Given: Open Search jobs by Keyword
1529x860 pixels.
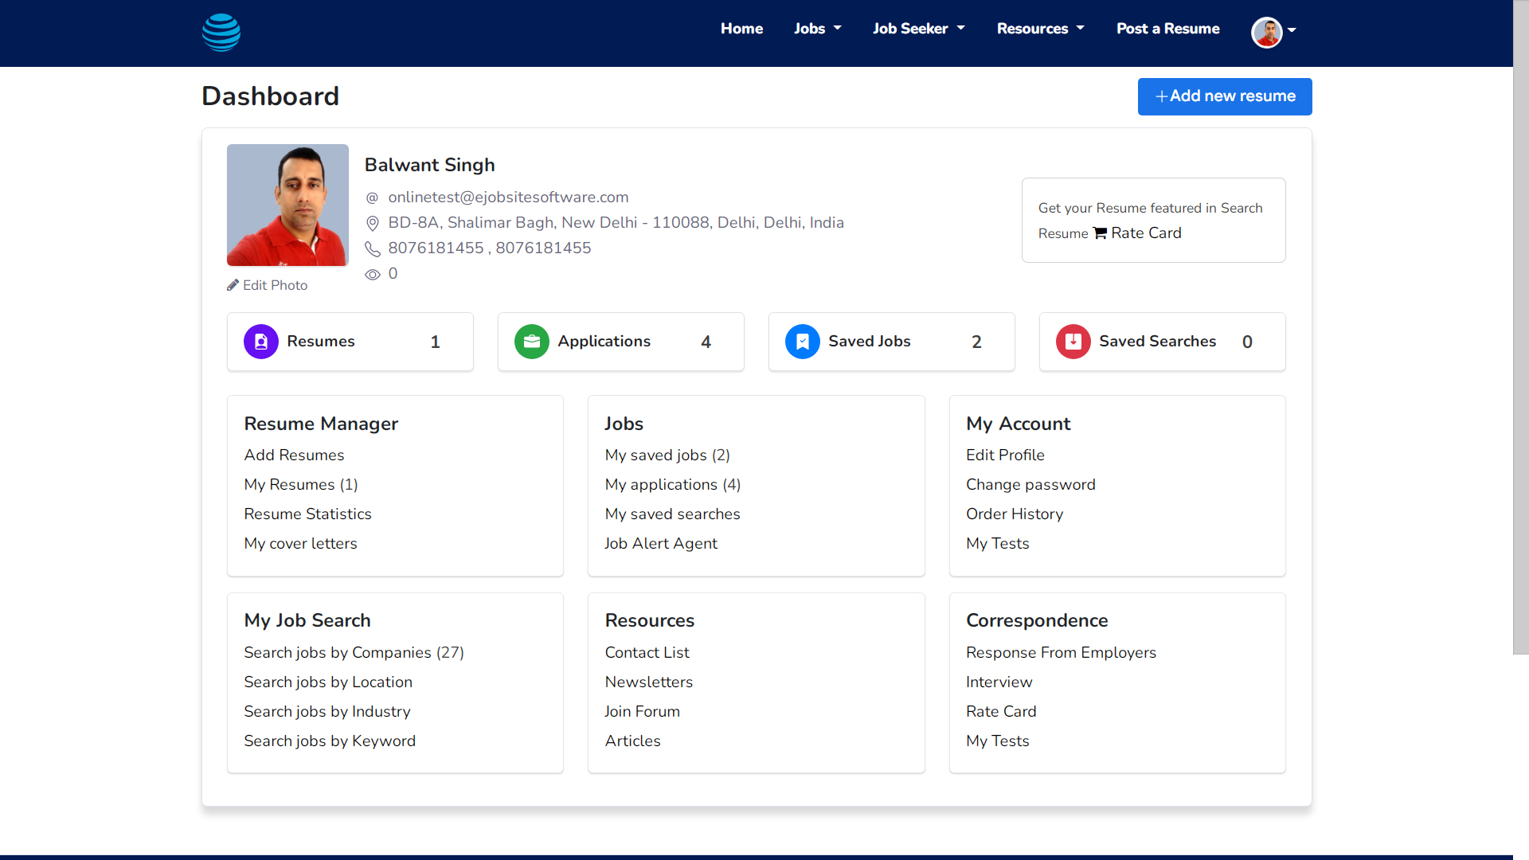Looking at the screenshot, I should (x=330, y=741).
